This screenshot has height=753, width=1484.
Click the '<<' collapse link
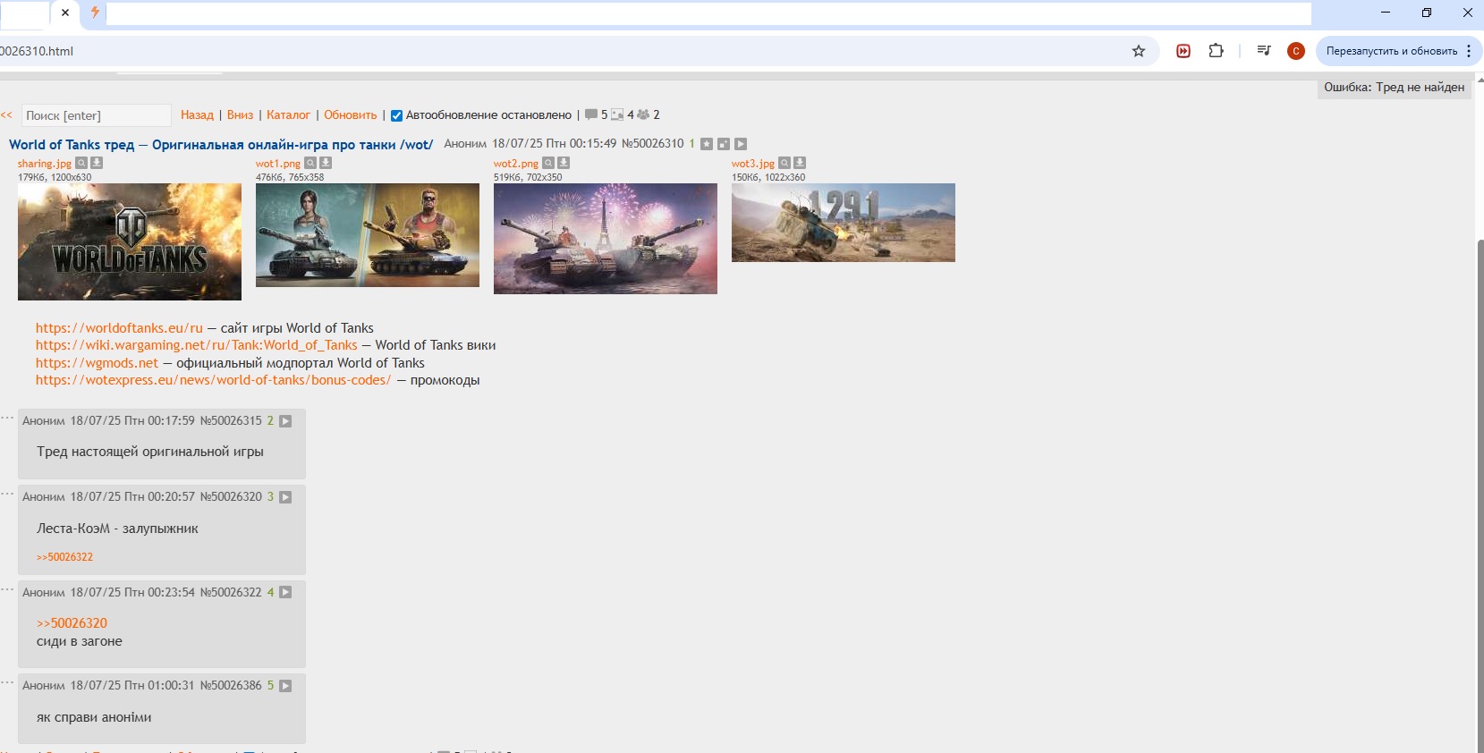click(6, 115)
